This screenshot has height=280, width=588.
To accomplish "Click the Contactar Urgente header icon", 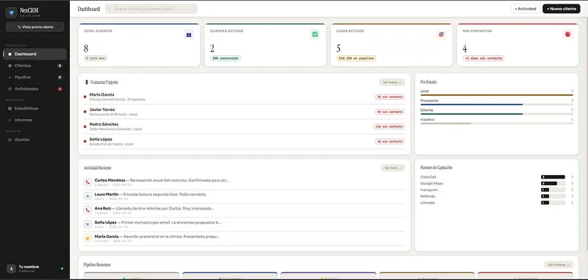I will 87,82.
